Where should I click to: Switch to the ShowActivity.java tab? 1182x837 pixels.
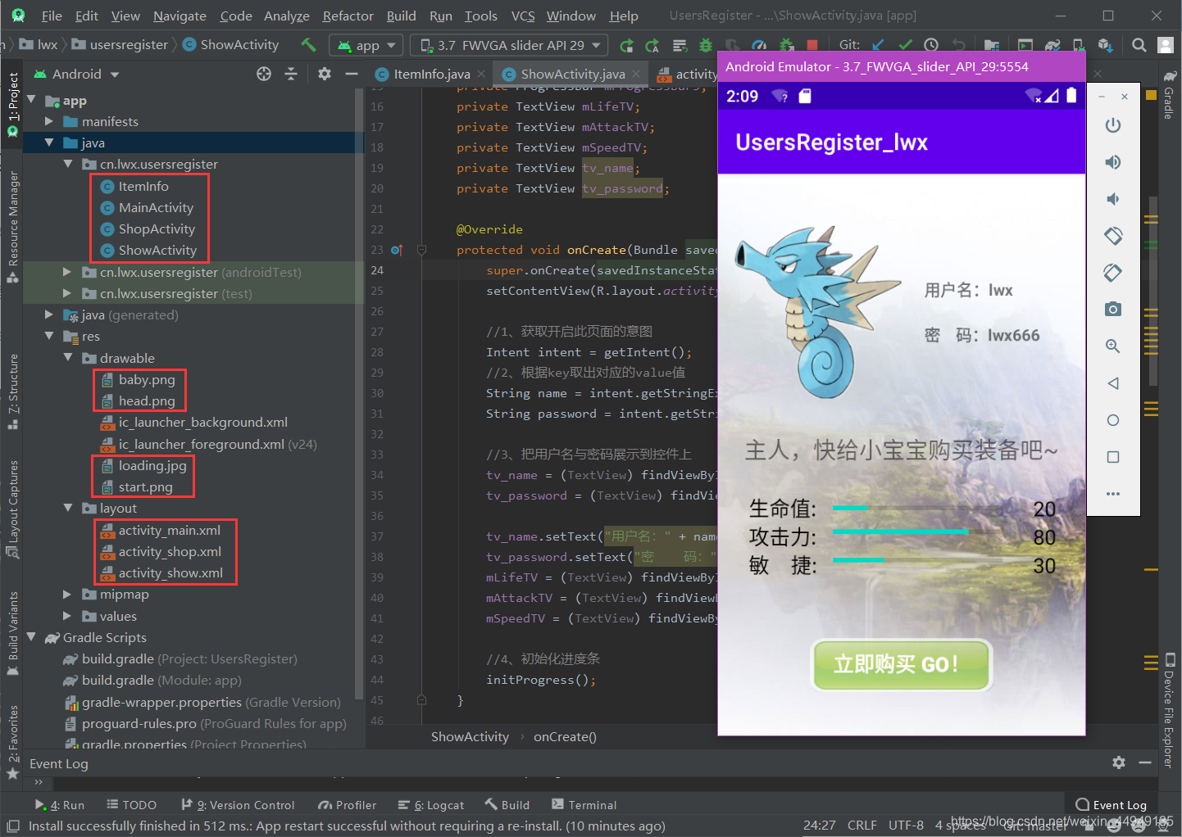tap(572, 75)
